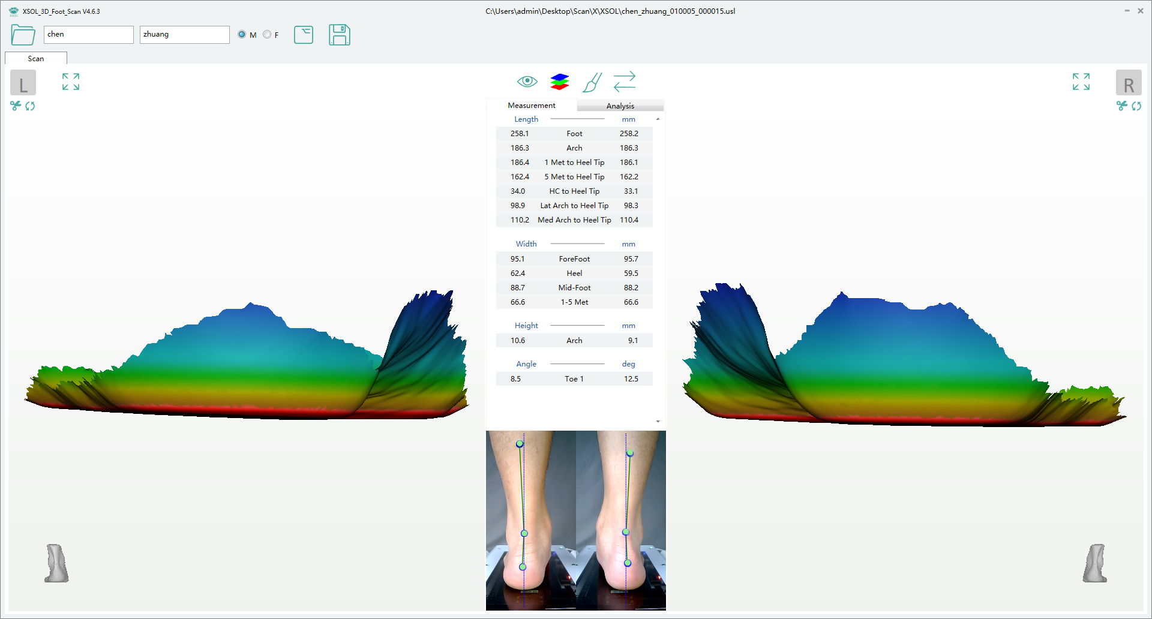The width and height of the screenshot is (1152, 619).
Task: Expand the right foot view to fullscreen
Action: 1081,82
